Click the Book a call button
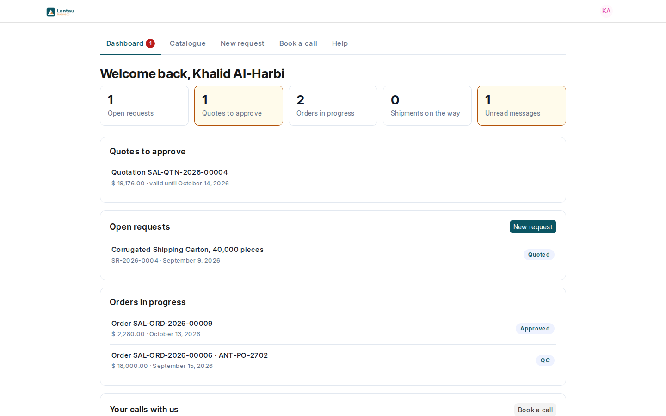 coord(535,410)
